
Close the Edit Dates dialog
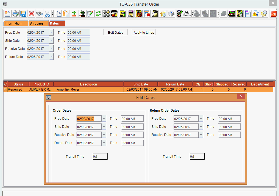241,97
